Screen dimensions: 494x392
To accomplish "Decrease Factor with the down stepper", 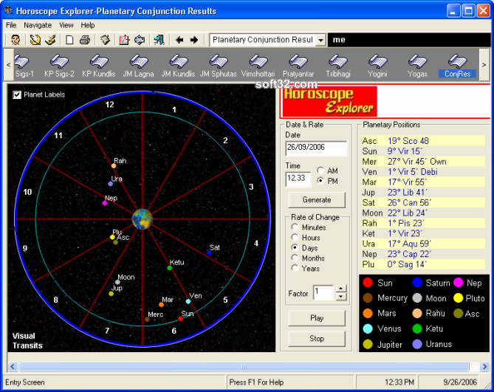I will coord(341,296).
